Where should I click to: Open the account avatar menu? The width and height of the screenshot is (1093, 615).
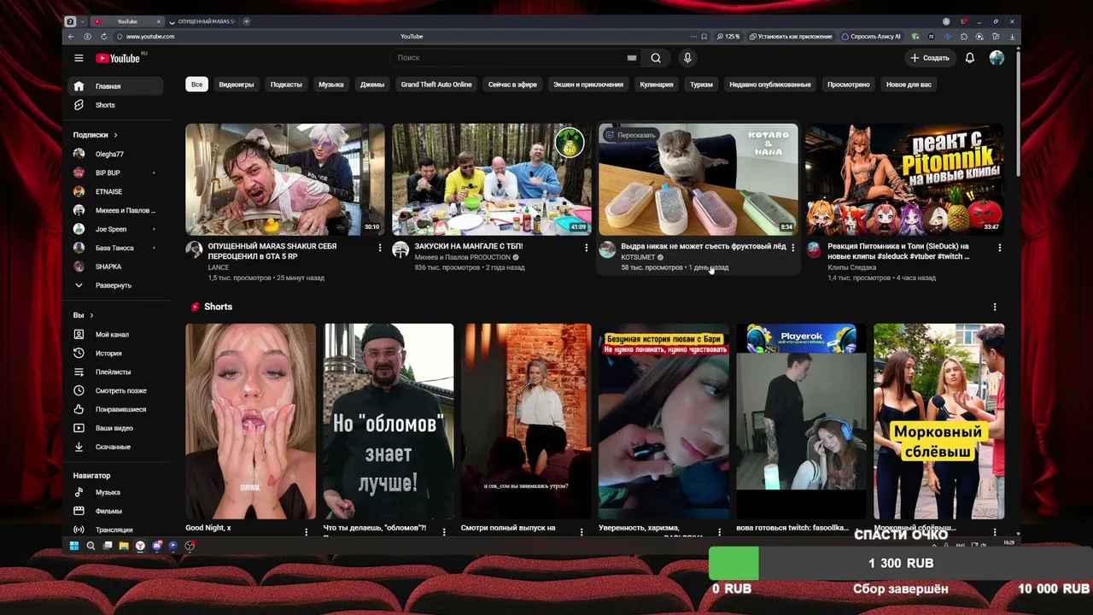[x=997, y=58]
